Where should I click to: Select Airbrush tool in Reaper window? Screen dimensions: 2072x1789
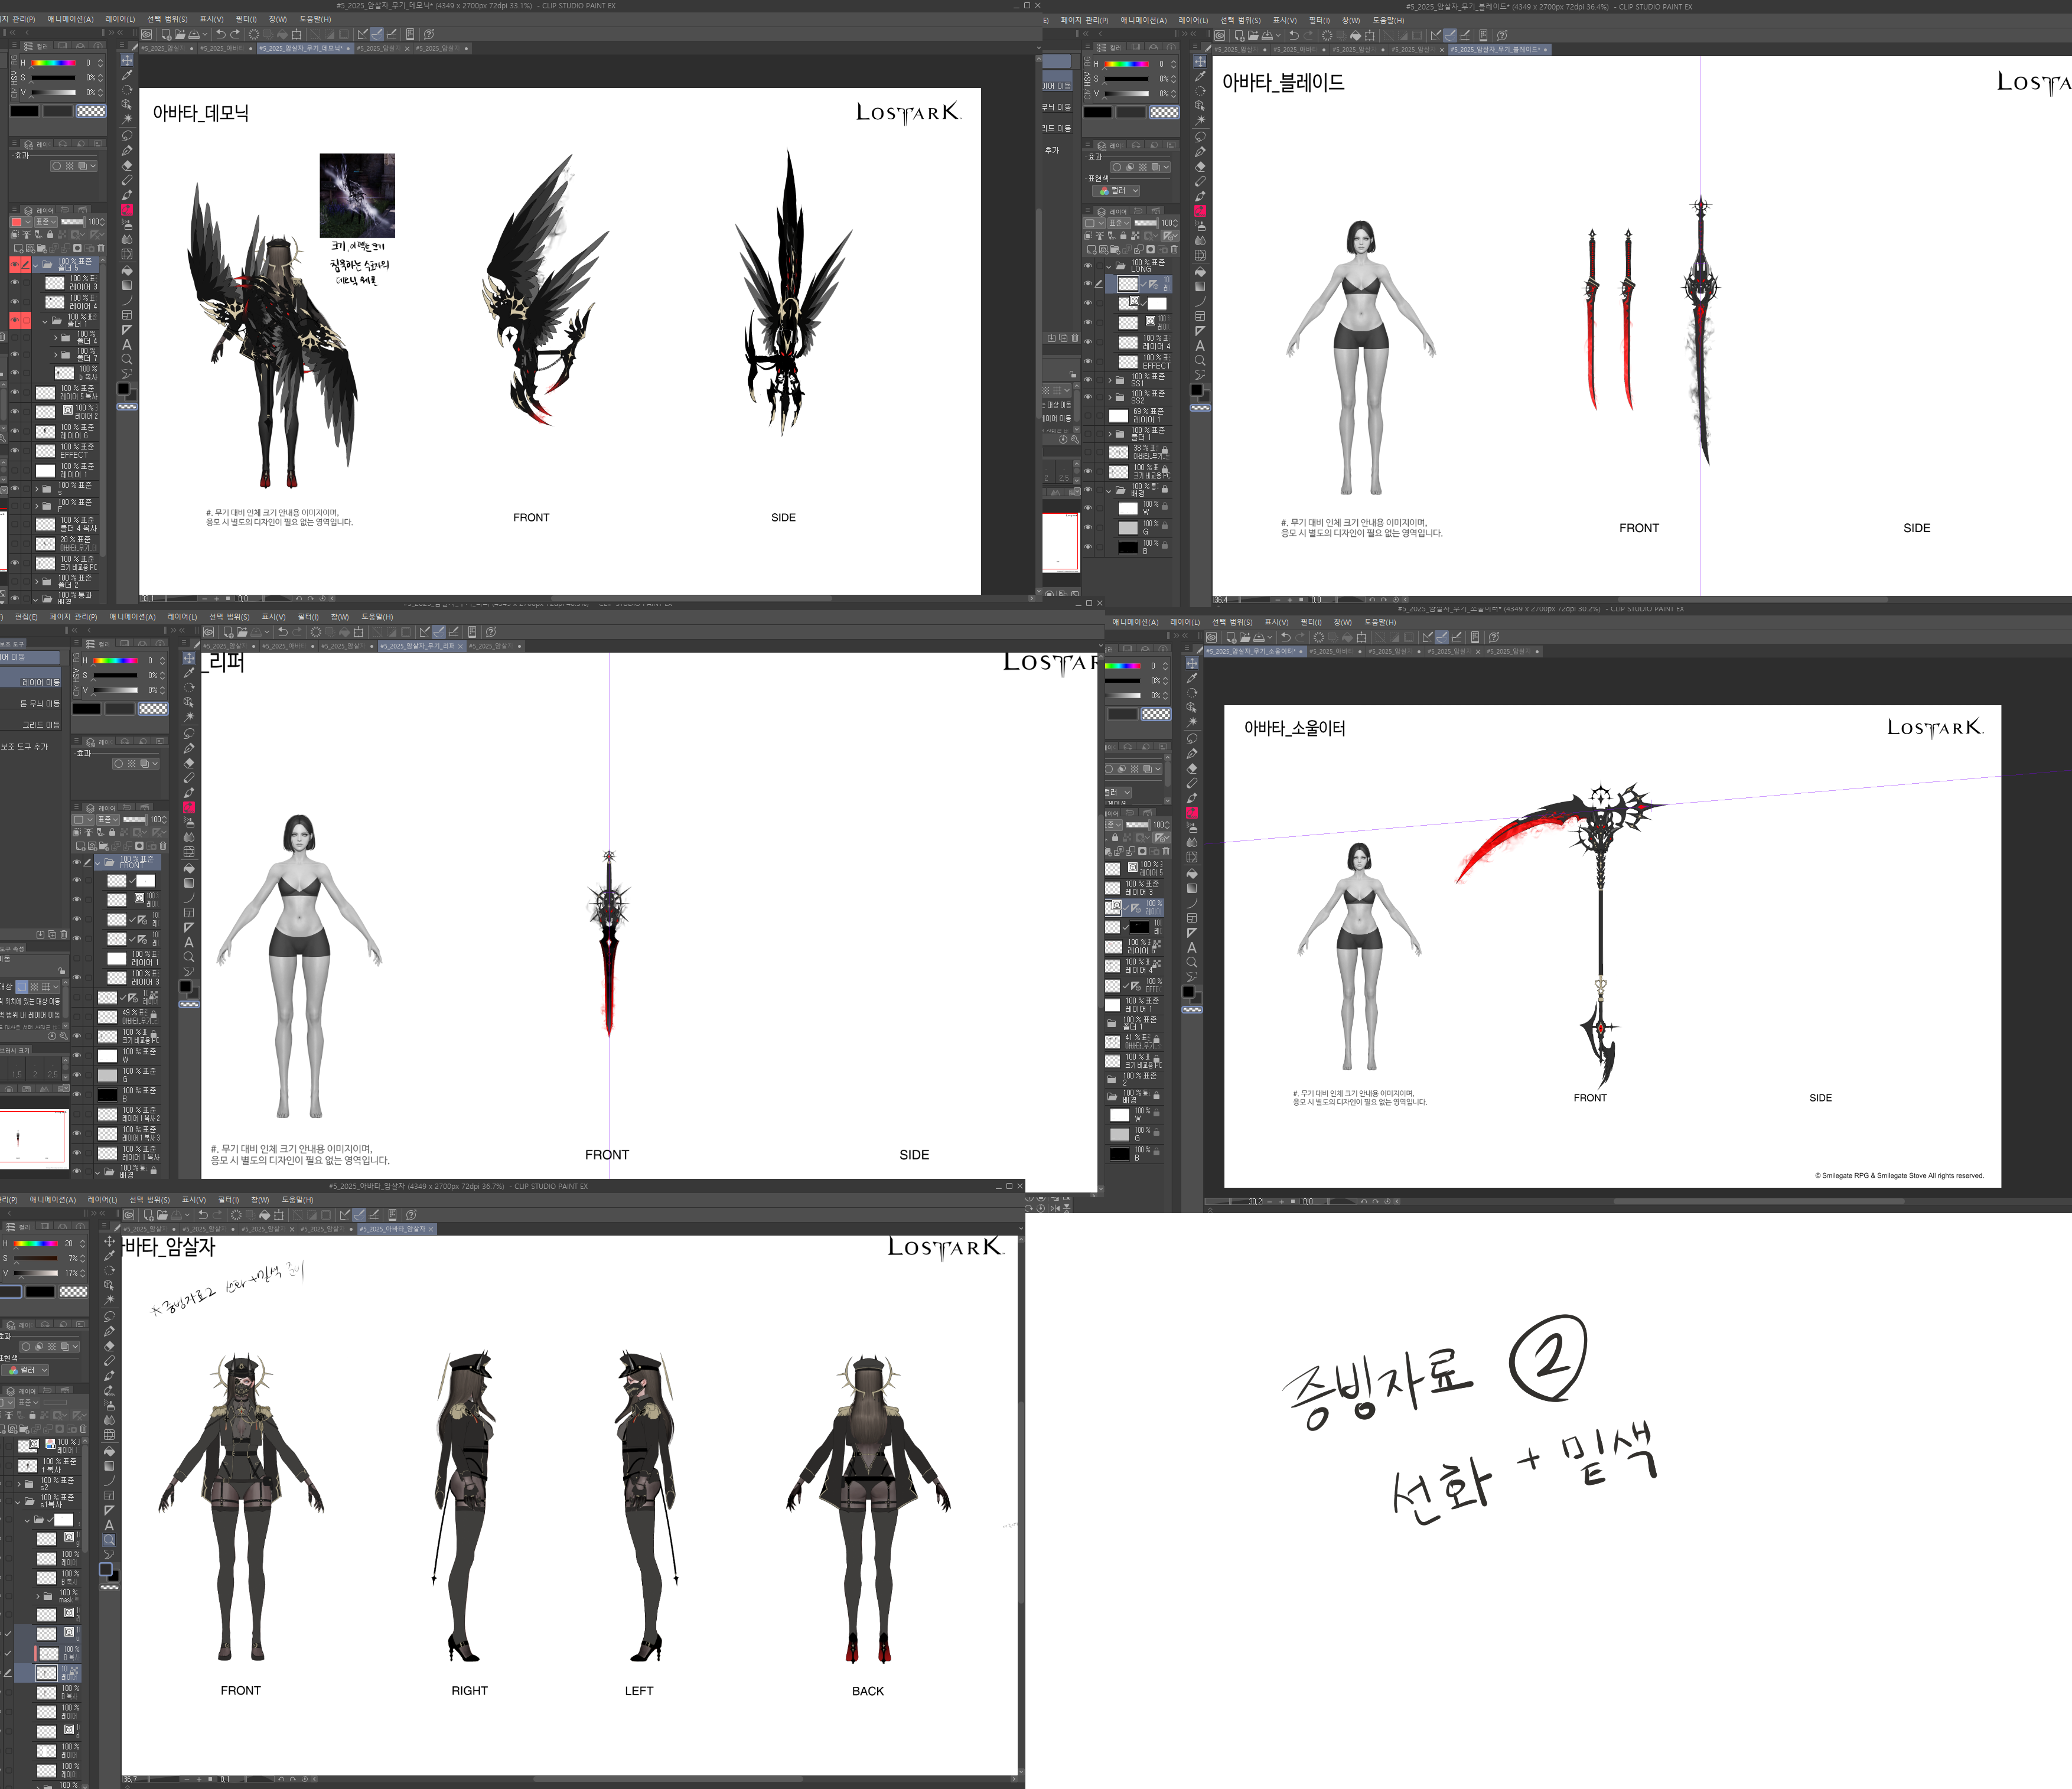(189, 822)
